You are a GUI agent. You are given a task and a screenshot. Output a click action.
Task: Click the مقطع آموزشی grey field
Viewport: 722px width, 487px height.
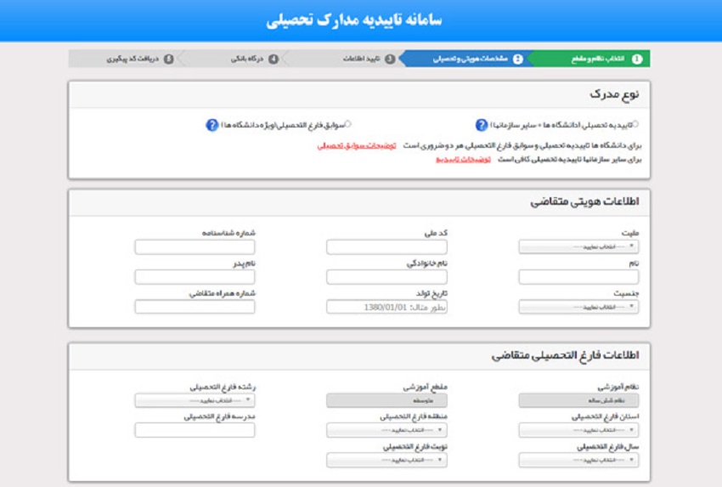coord(386,400)
